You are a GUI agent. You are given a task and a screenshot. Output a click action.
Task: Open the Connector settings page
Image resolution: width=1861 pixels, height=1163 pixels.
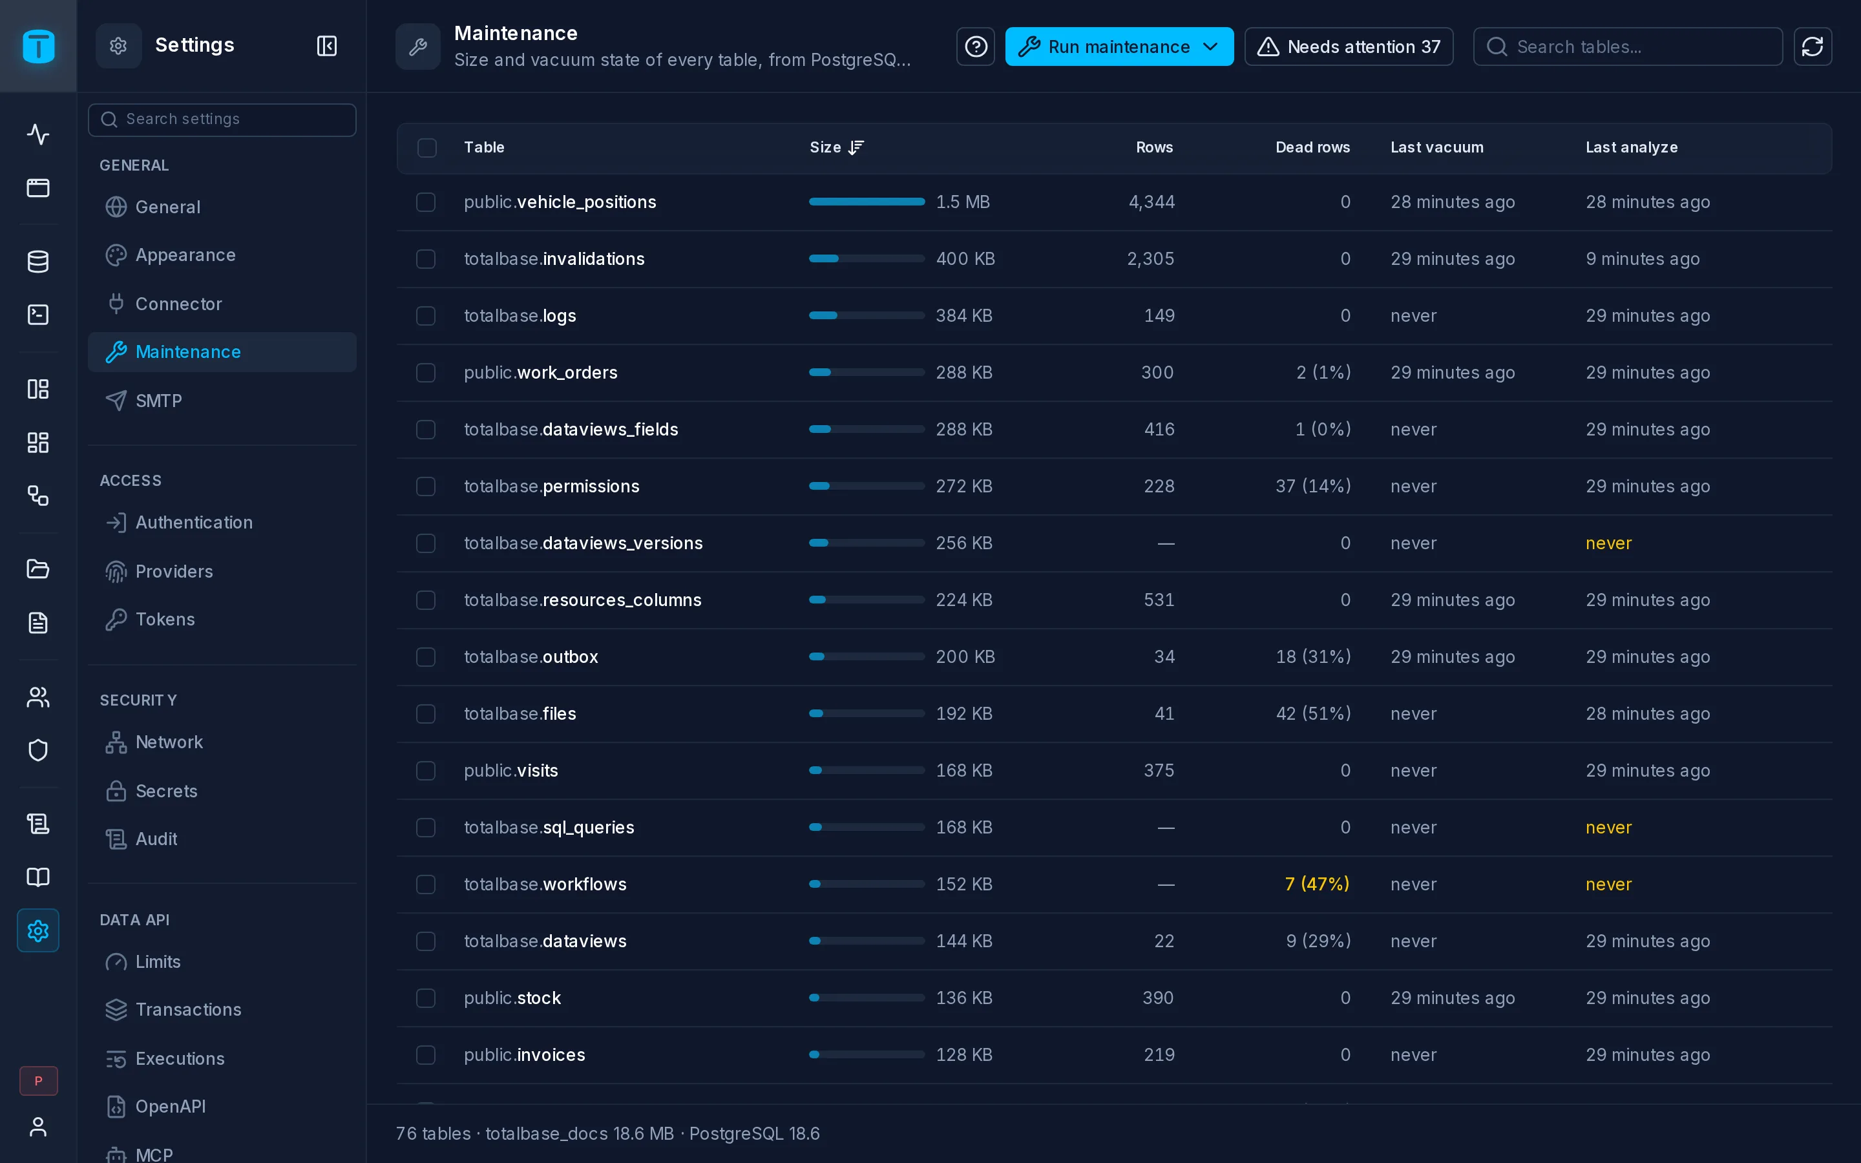point(222,304)
